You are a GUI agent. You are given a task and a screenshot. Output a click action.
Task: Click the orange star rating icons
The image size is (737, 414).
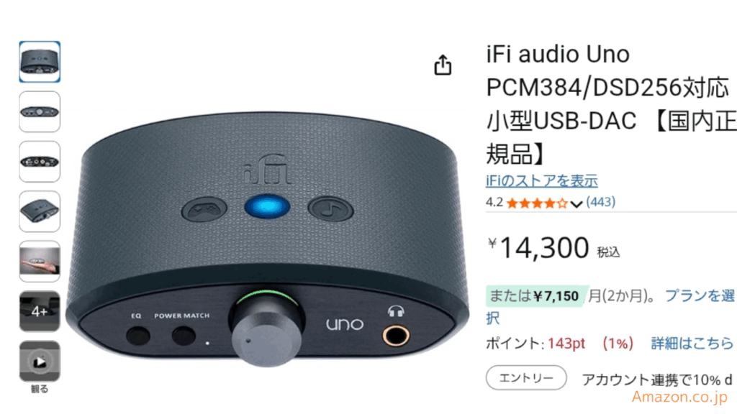pos(537,203)
